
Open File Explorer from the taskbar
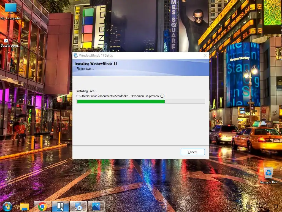coord(25,206)
